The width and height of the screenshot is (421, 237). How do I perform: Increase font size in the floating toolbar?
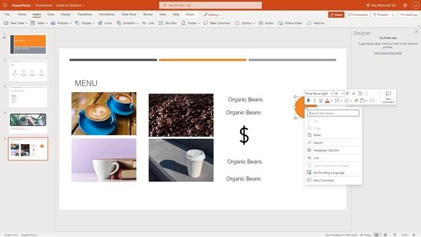(347, 93)
